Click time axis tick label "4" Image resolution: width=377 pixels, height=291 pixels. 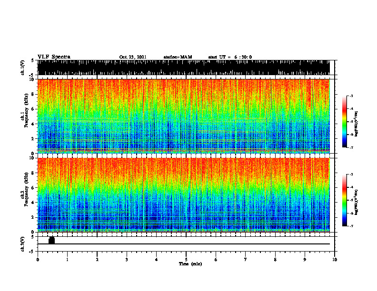point(157,260)
